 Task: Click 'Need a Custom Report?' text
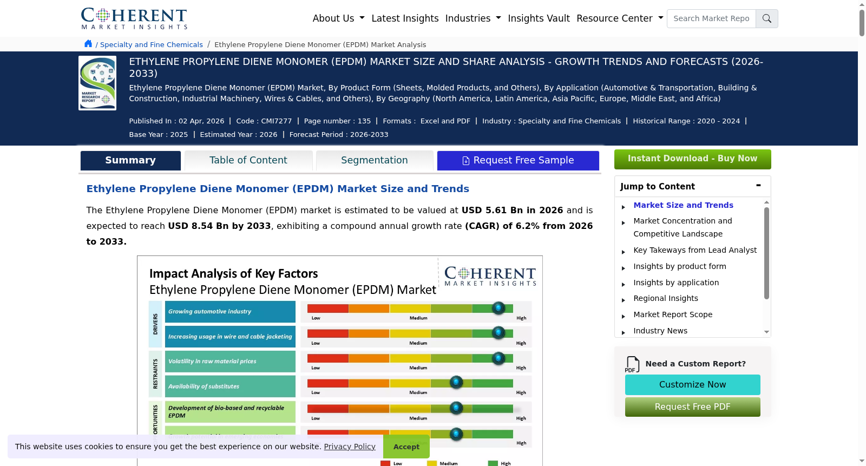(x=696, y=364)
